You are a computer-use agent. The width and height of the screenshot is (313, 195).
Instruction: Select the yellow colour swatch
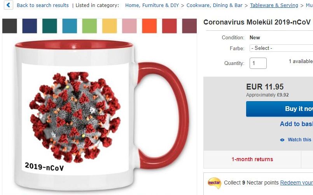(109, 26)
